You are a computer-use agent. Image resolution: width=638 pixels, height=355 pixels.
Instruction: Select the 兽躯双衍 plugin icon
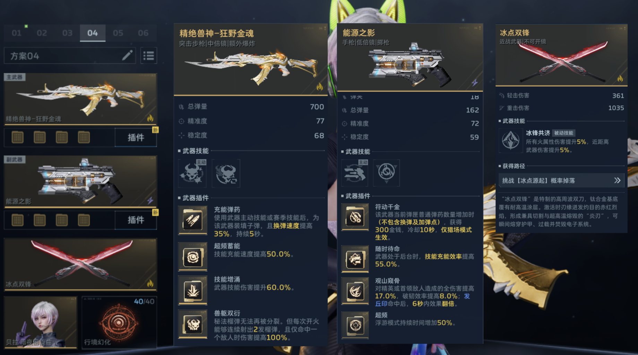tap(193, 324)
